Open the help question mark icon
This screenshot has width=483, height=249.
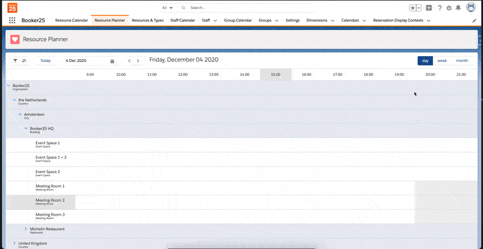439,8
